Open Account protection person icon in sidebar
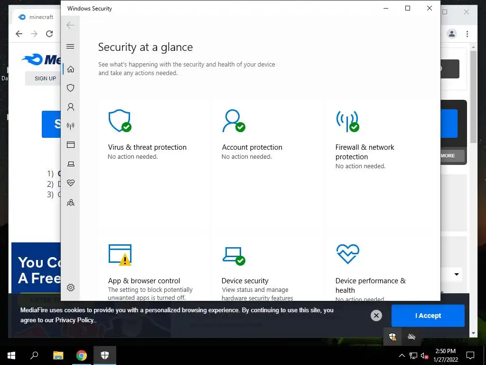 click(x=71, y=107)
